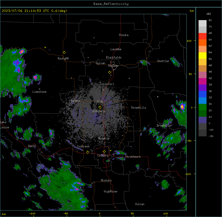The width and height of the screenshot is (222, 217).
Task: Click the magenta 39 dBZ legend swatch
Action: [x=202, y=81]
